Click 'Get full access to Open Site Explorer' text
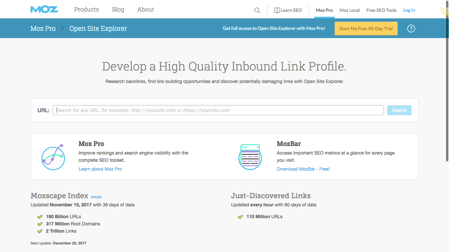This screenshot has width=449, height=252. tap(274, 29)
